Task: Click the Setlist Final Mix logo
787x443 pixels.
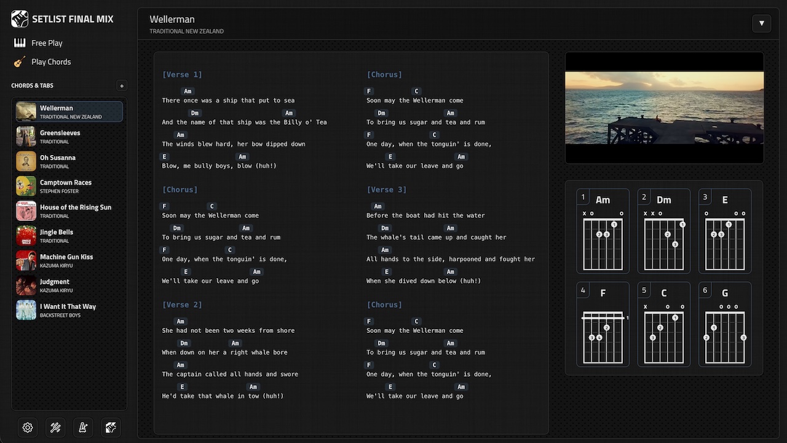Action: pyautogui.click(x=20, y=19)
